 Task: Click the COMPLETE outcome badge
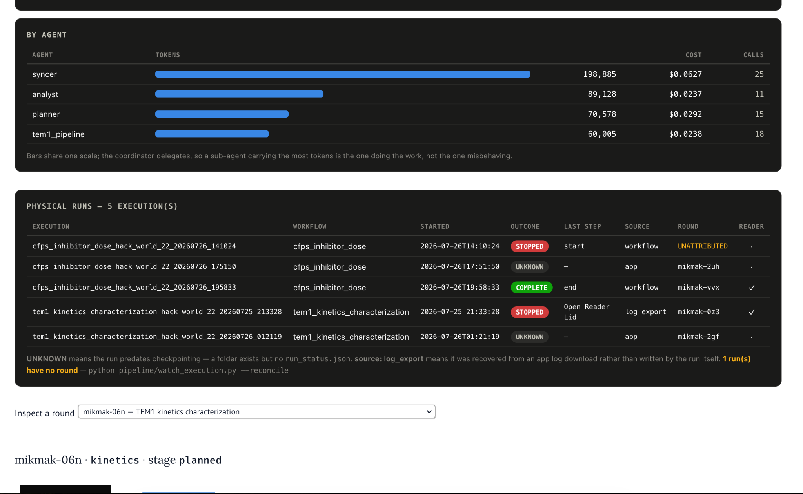pos(531,288)
